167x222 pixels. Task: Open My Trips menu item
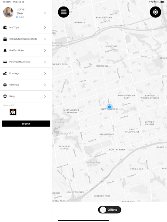(x=26, y=27)
